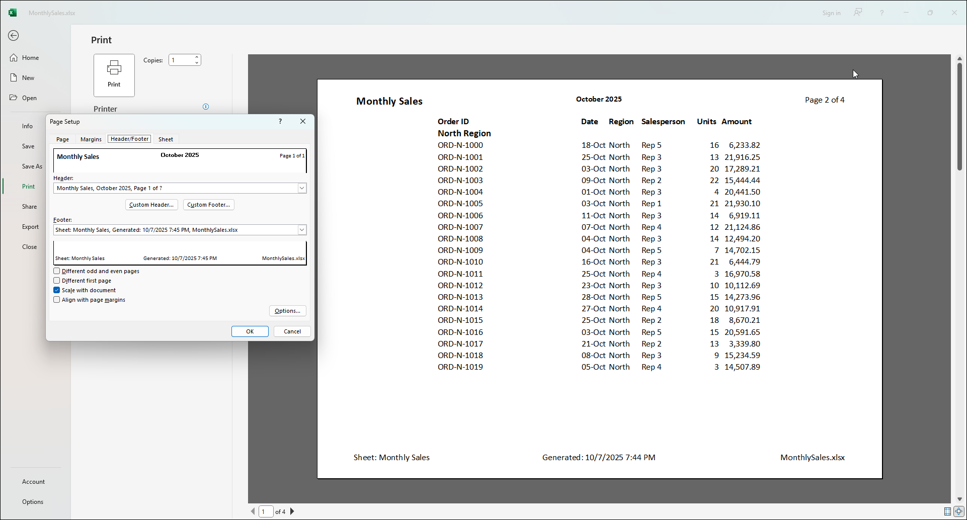The height and width of the screenshot is (520, 967).
Task: Click the big Print icon button
Action: (x=114, y=75)
